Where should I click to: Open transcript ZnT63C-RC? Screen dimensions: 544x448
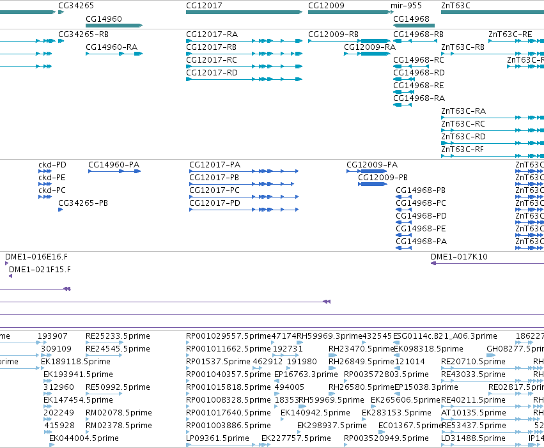[x=463, y=124]
